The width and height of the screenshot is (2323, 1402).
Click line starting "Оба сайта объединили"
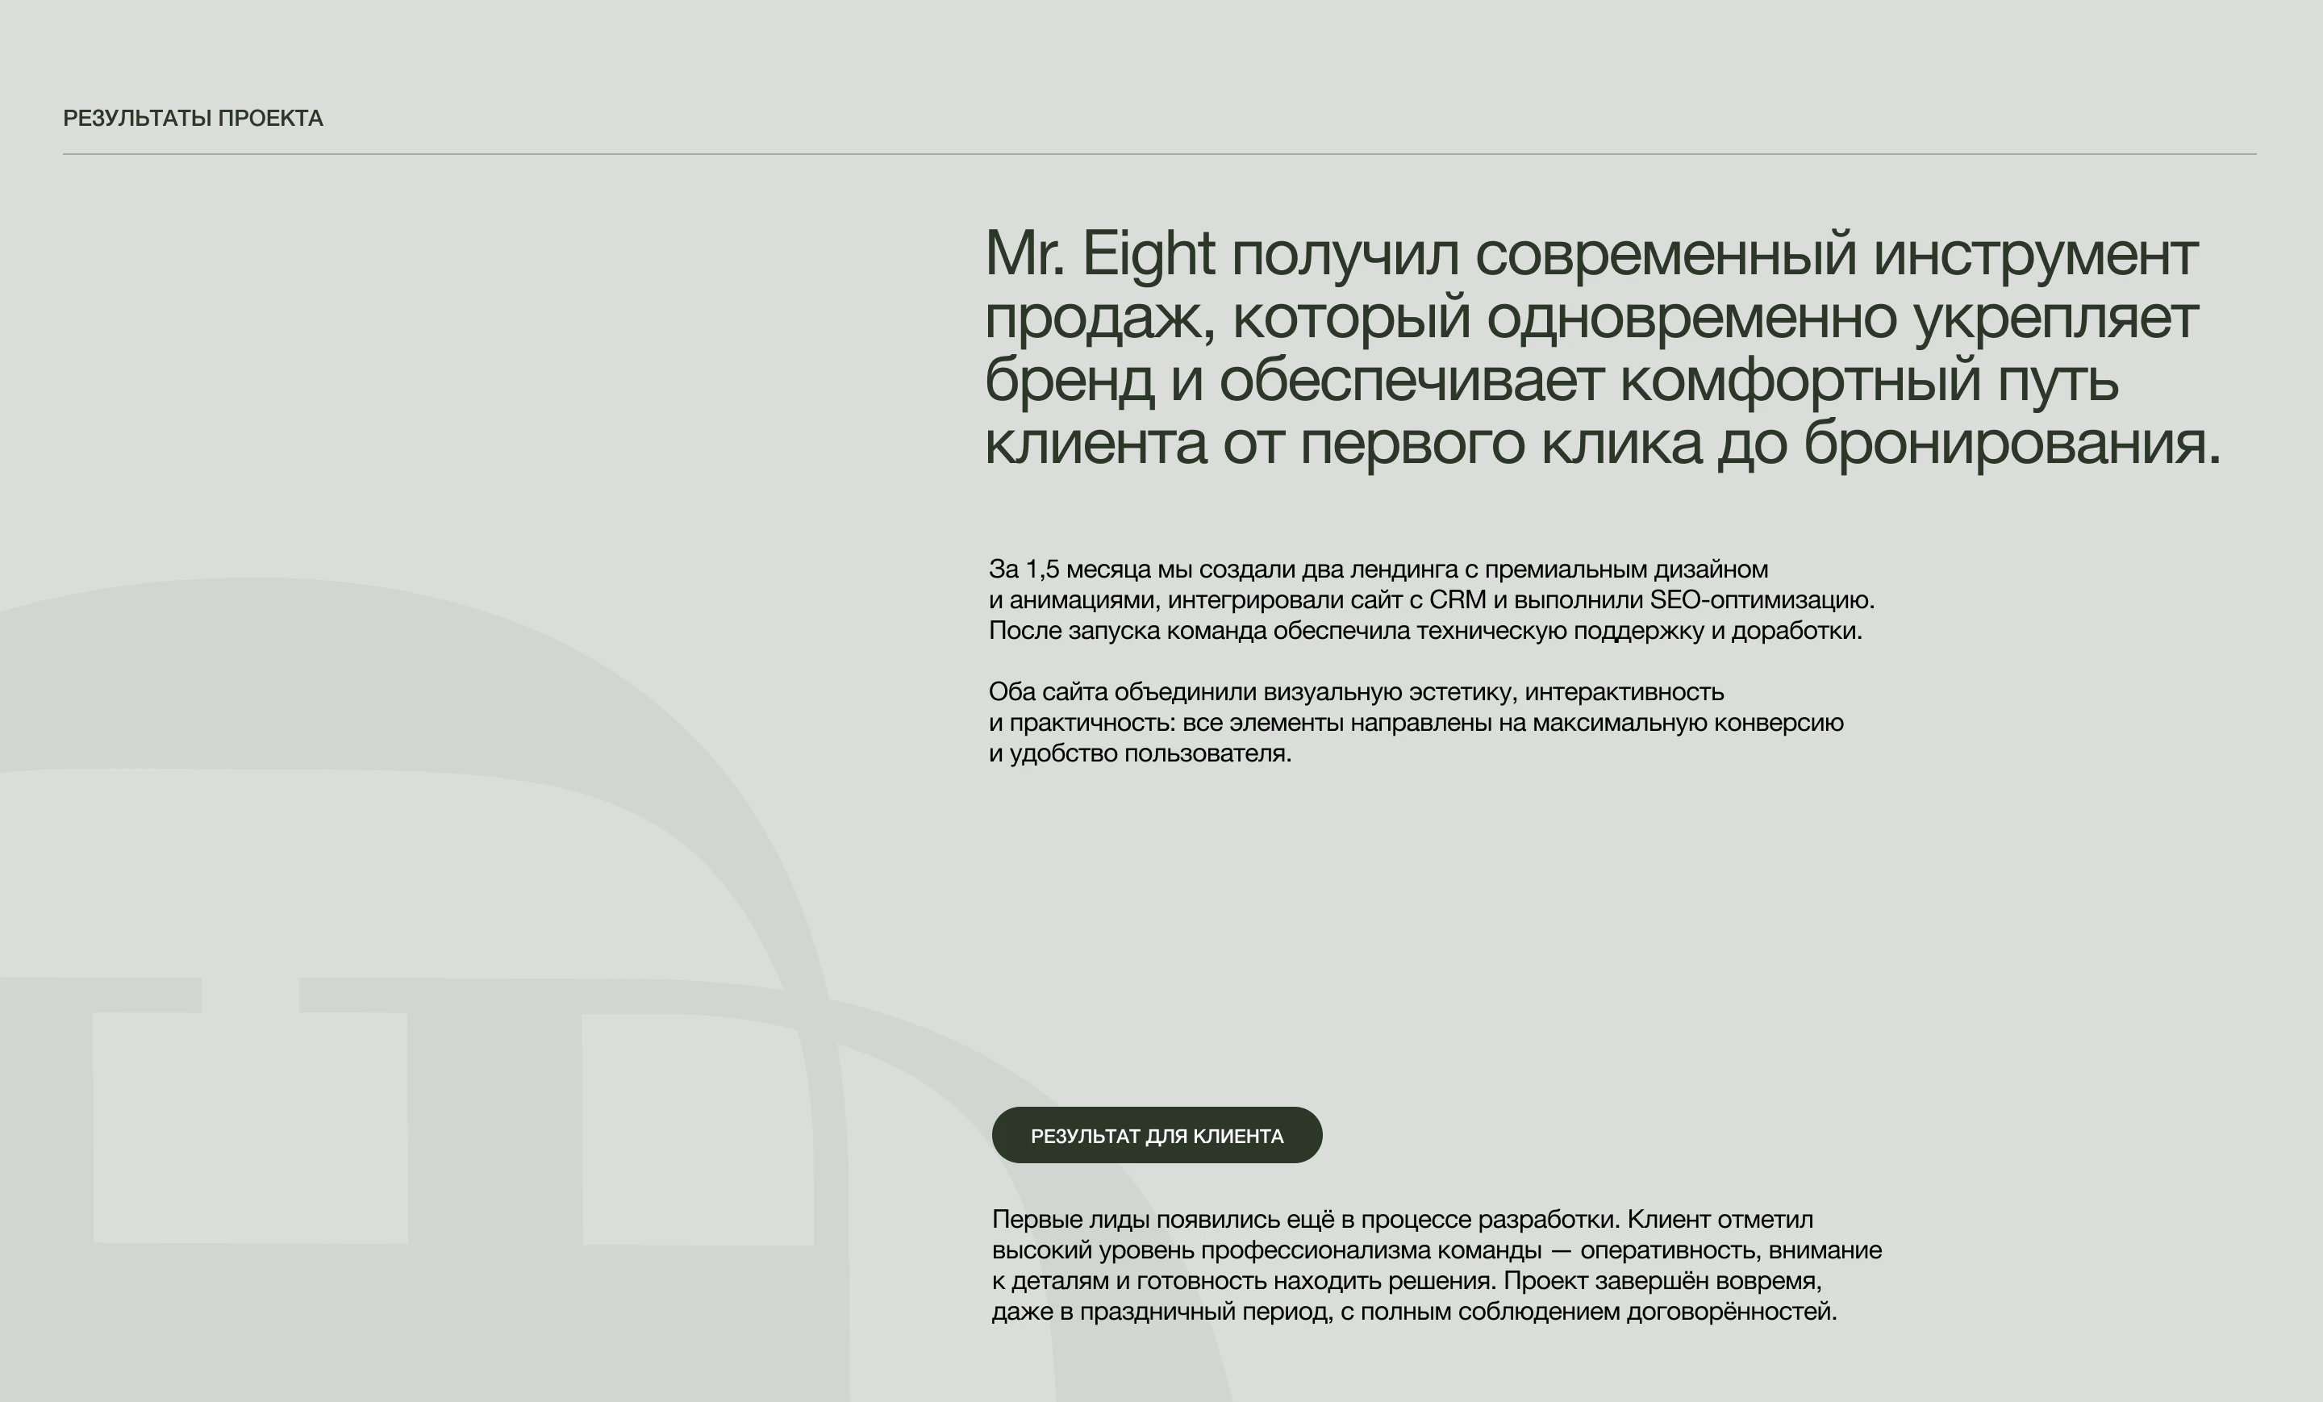point(1356,692)
